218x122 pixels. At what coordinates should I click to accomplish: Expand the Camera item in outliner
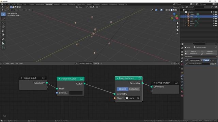(186, 14)
